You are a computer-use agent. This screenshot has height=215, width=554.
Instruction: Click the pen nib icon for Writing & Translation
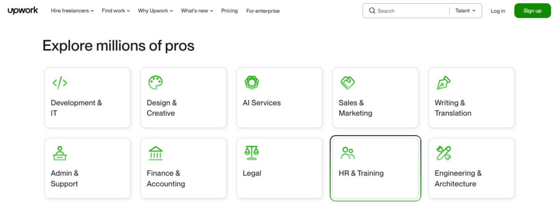[444, 83]
